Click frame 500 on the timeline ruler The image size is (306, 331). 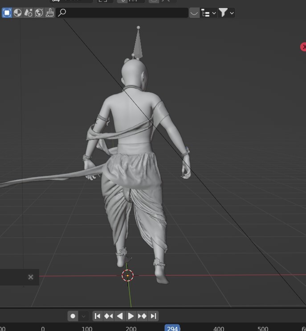263,329
